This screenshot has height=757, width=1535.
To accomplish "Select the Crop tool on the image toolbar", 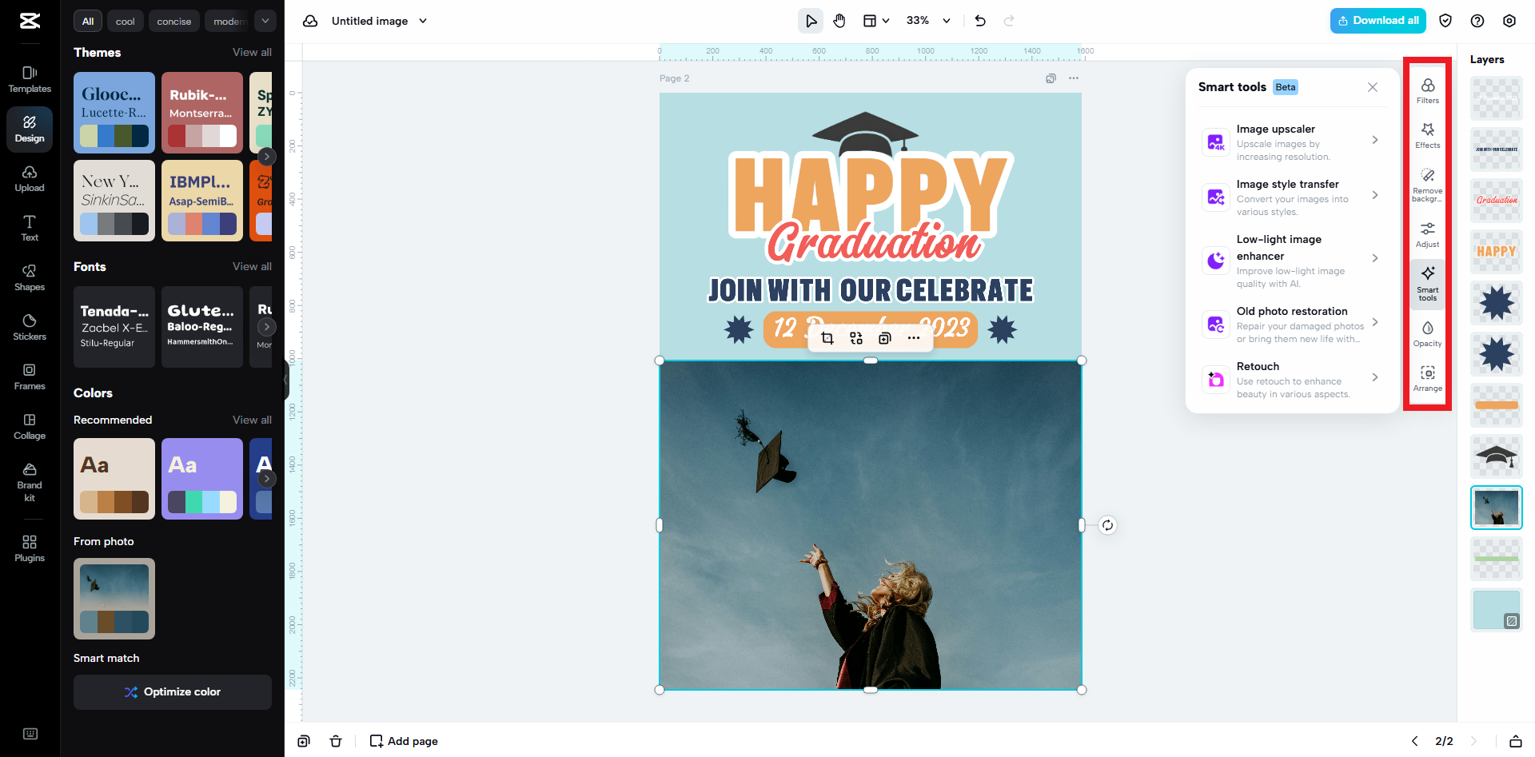I will 827,338.
